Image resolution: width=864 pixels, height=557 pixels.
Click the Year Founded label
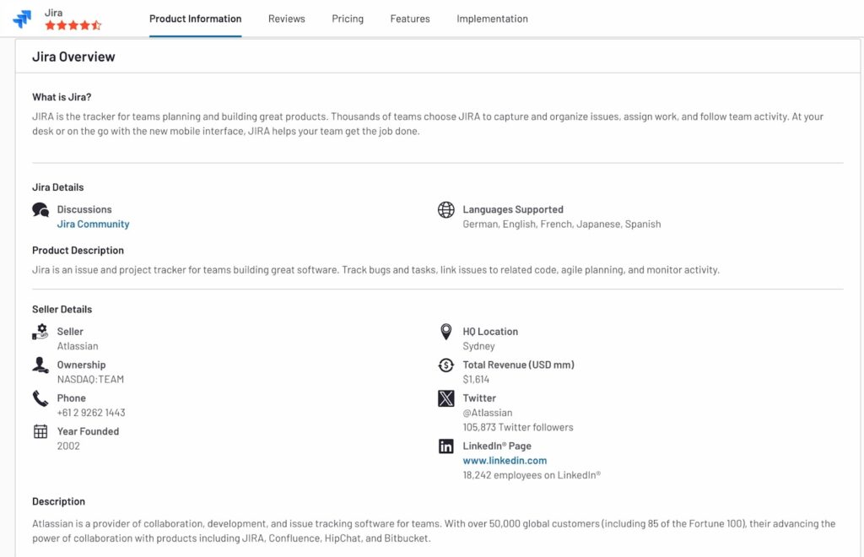(88, 431)
